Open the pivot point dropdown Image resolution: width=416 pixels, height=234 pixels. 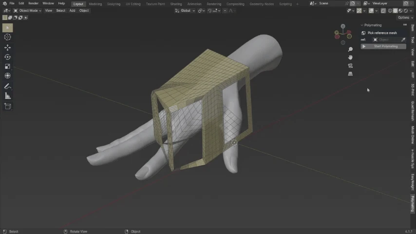(202, 11)
